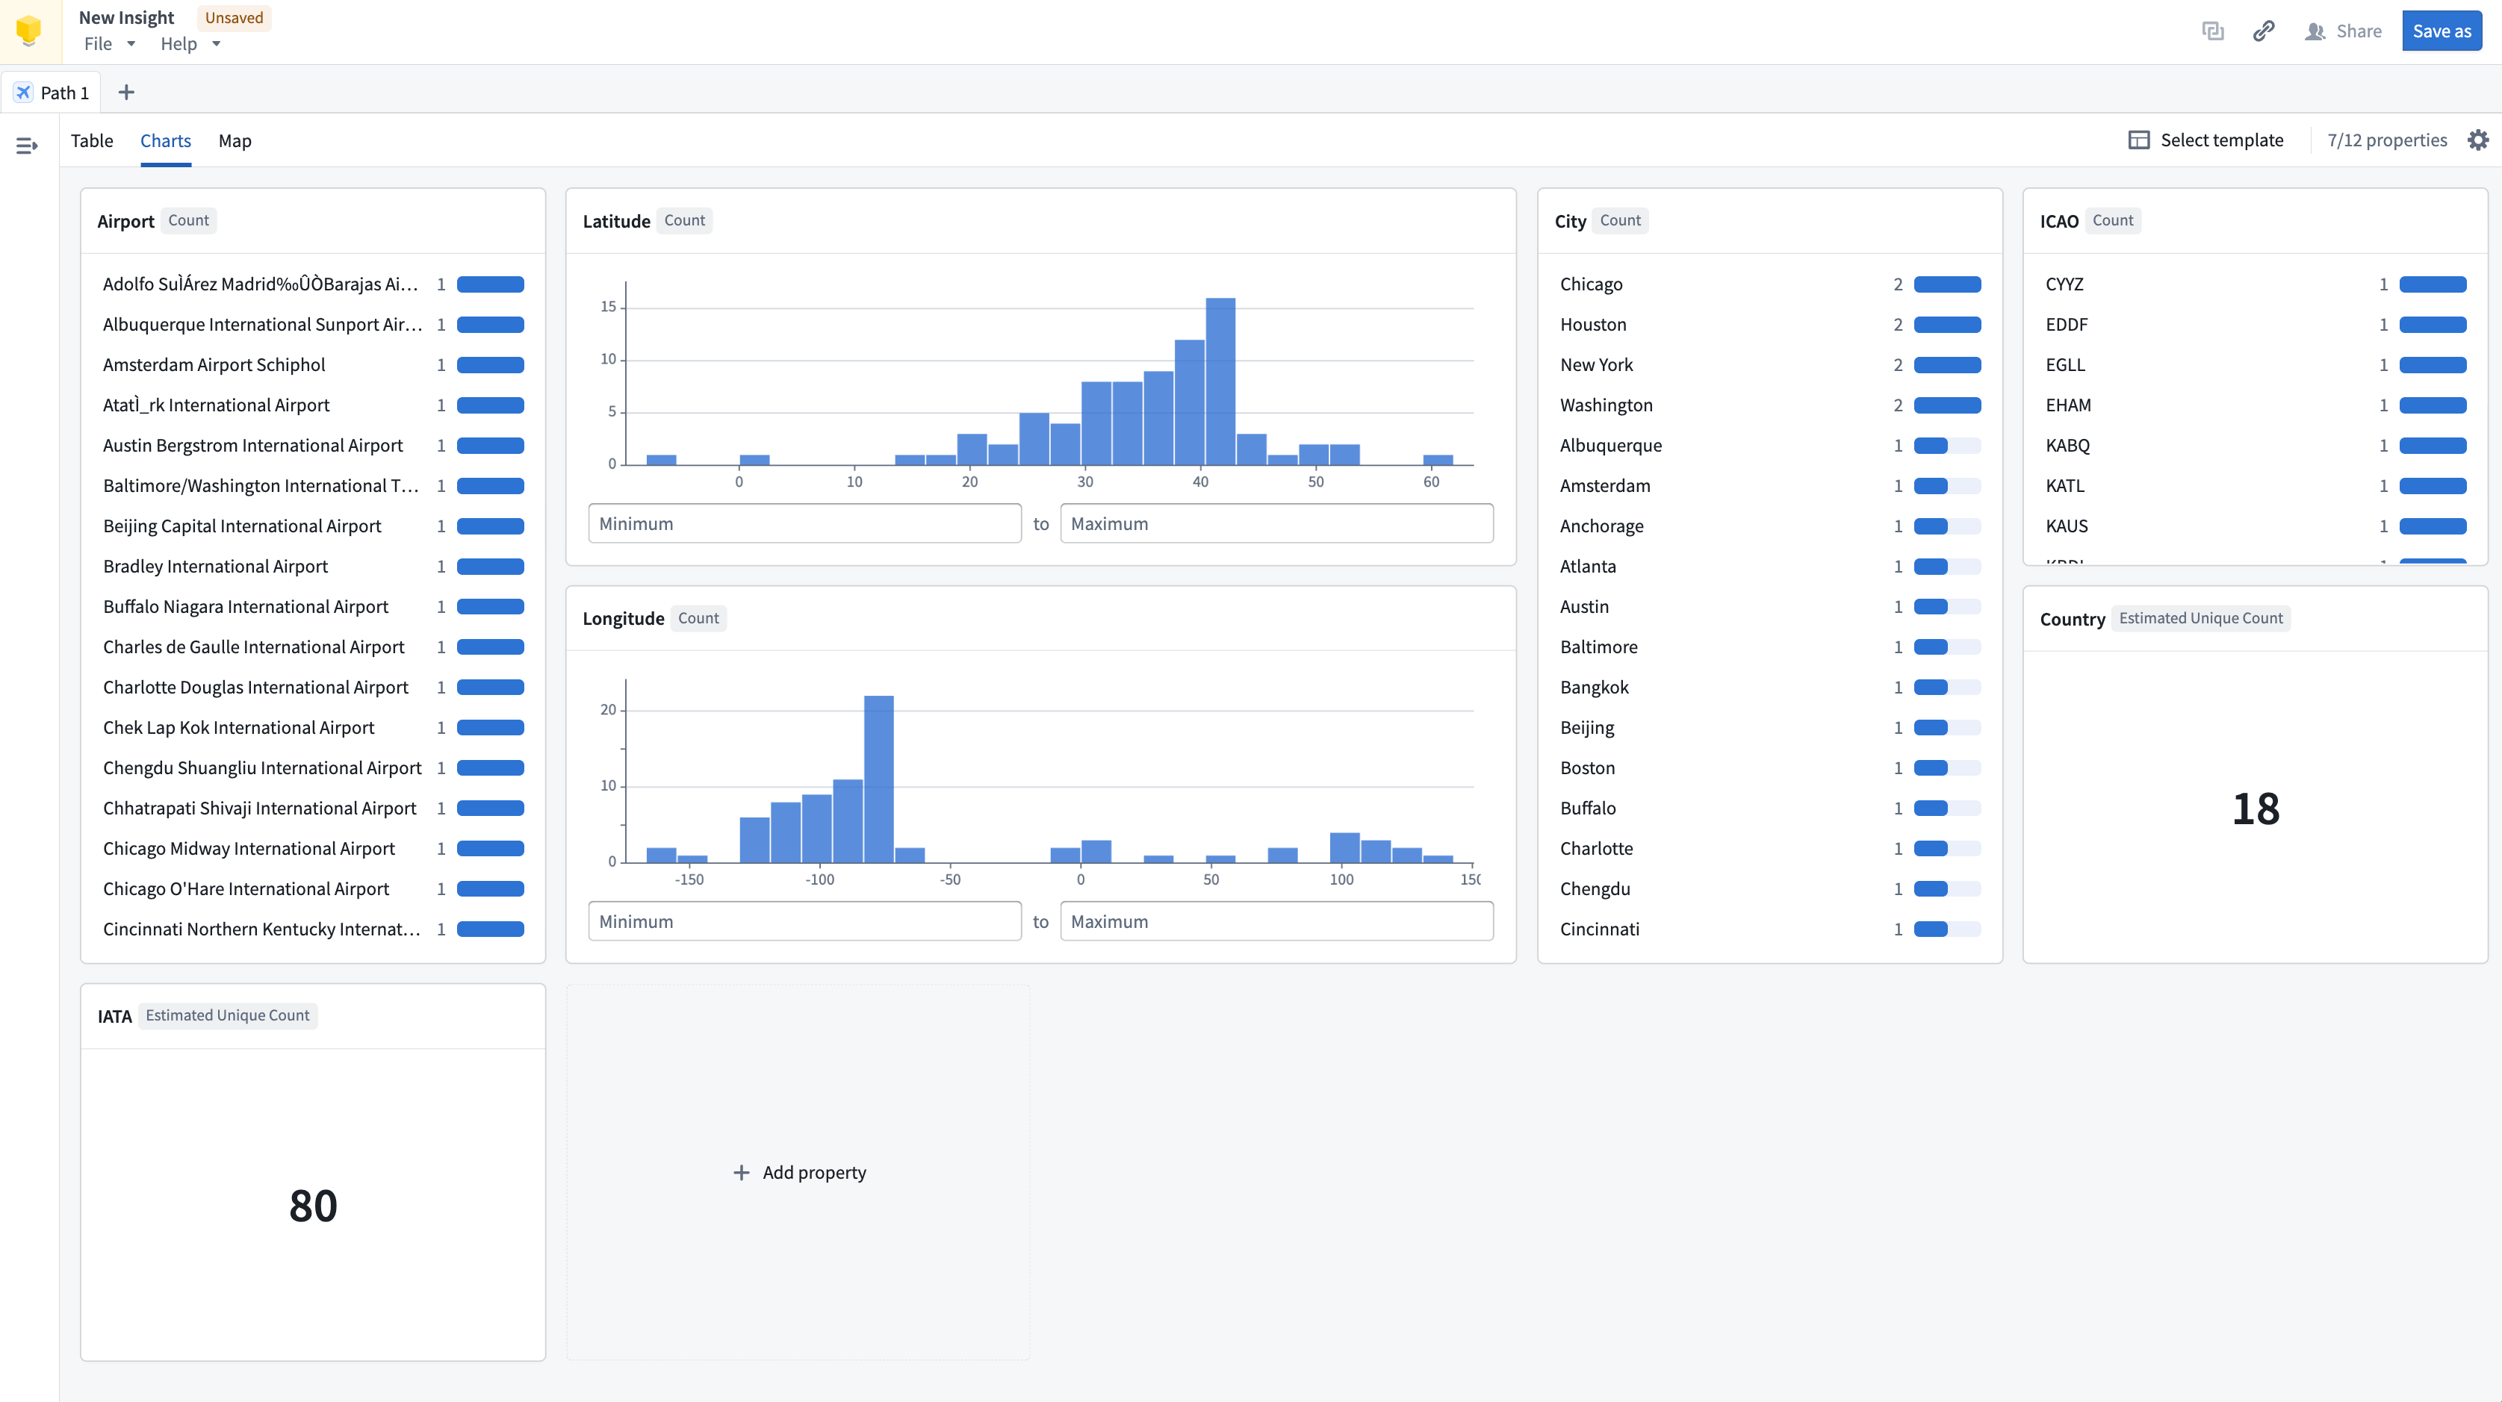Select KATL in the ICAO list
The height and width of the screenshot is (1402, 2502).
click(x=2256, y=487)
